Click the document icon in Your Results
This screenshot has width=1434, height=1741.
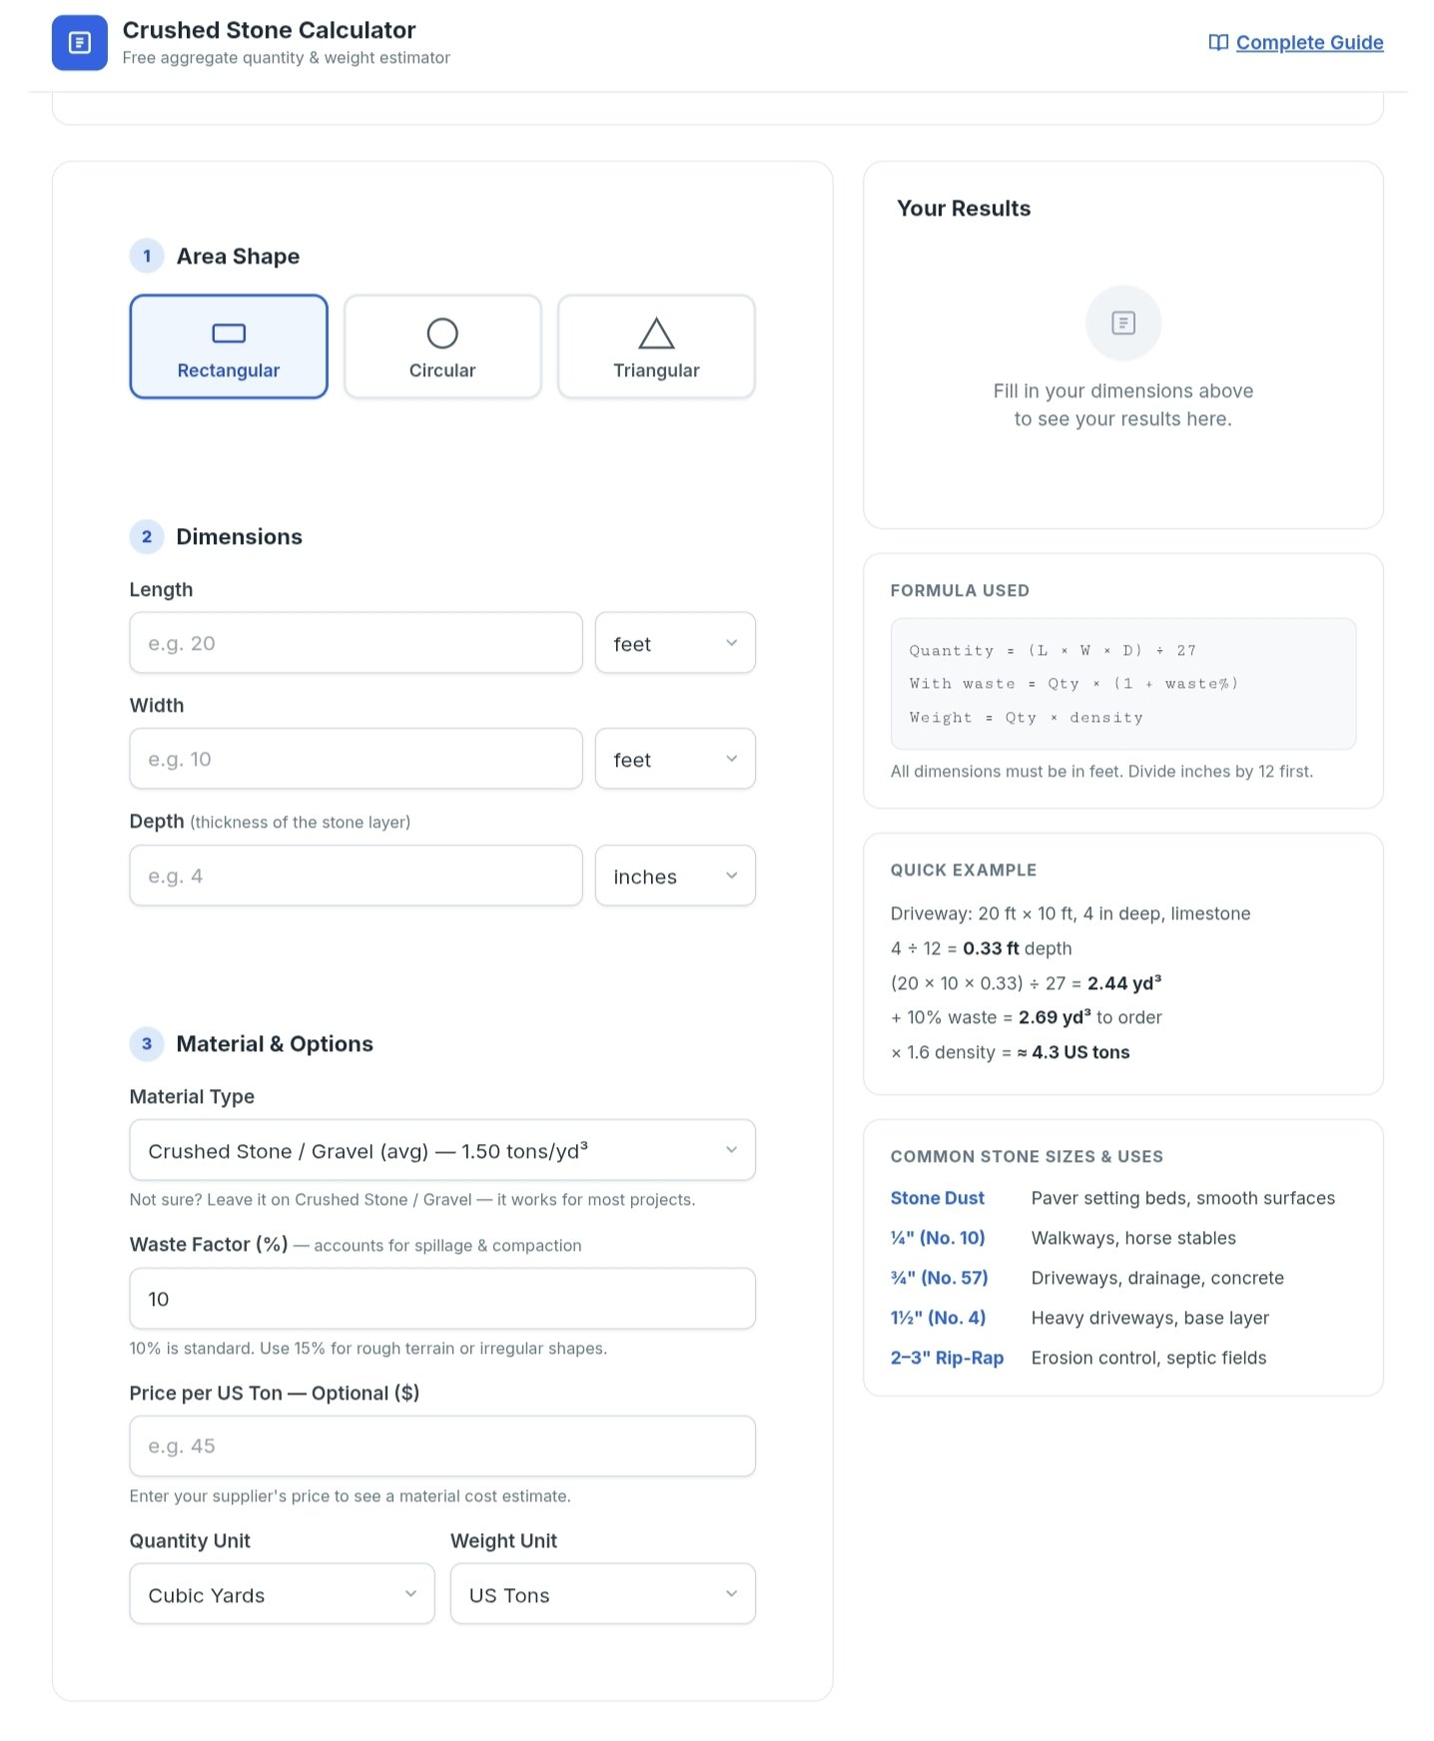point(1123,322)
